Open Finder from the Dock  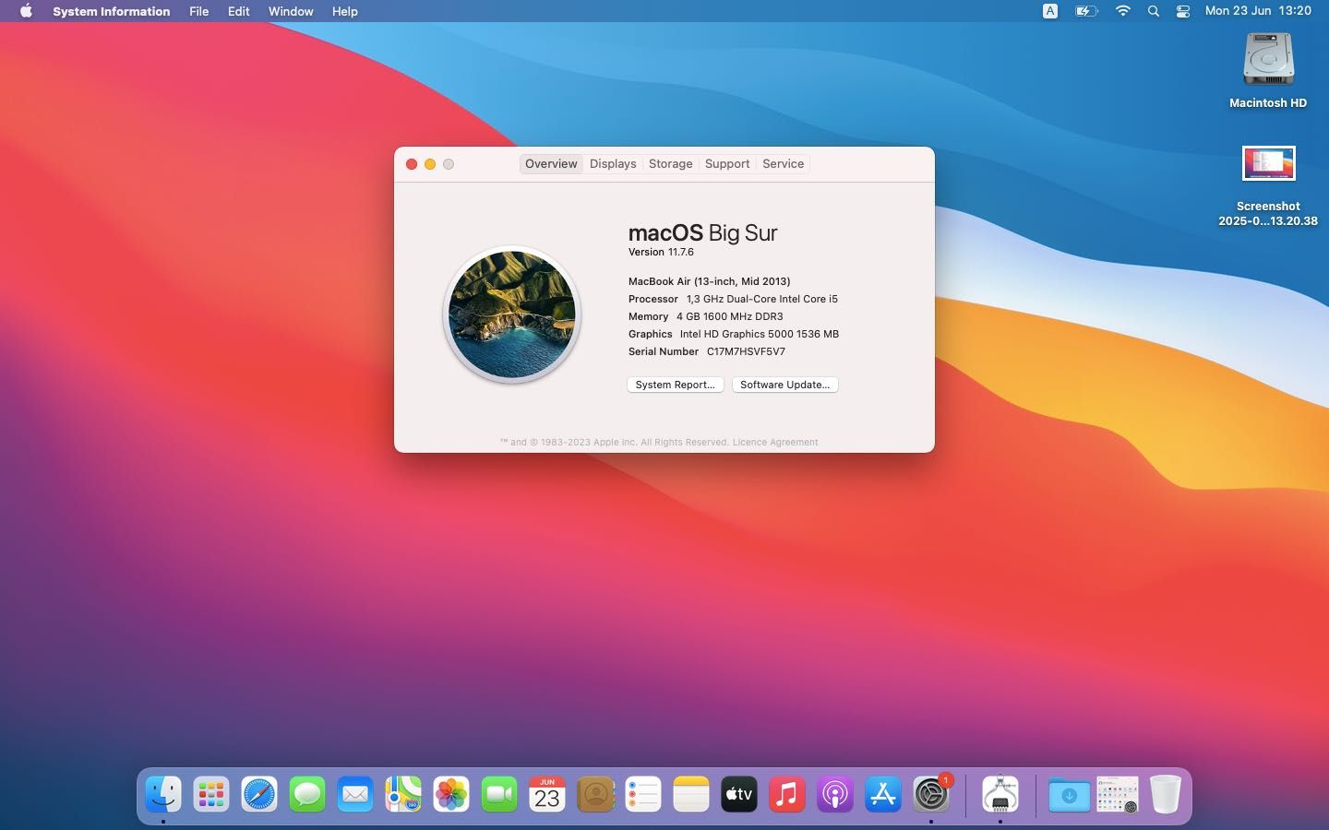[163, 794]
